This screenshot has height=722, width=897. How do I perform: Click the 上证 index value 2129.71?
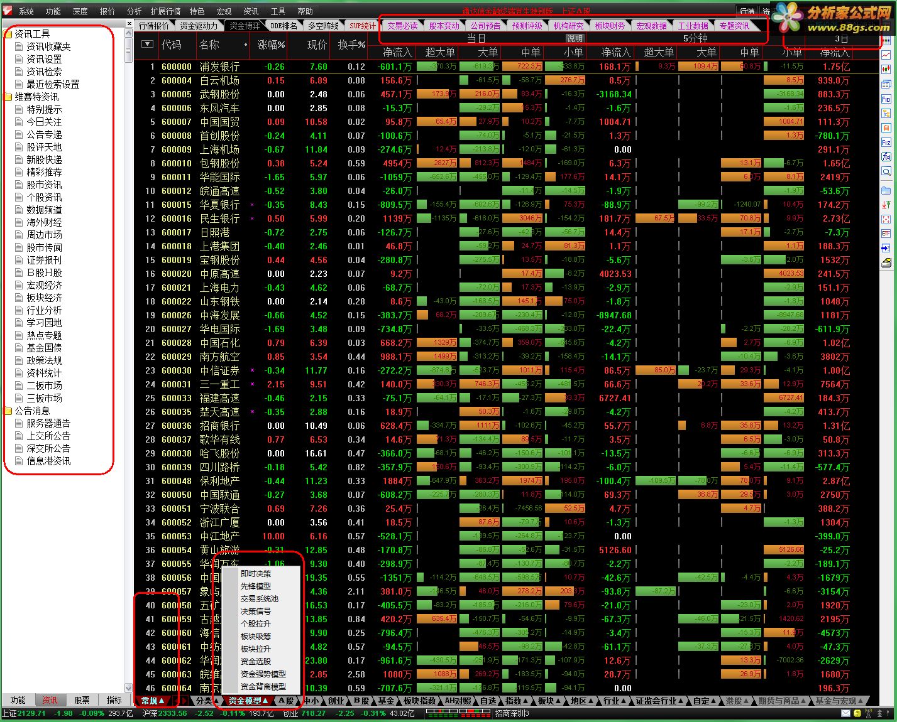[x=31, y=713]
